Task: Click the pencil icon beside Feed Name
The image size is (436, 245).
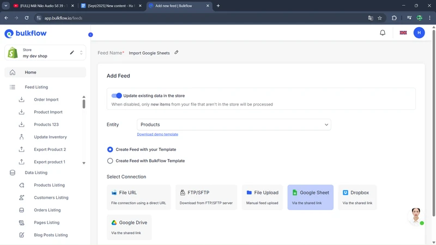Action: (177, 53)
